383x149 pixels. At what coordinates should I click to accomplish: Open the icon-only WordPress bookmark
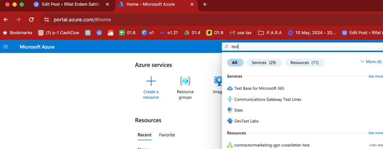click(x=99, y=33)
